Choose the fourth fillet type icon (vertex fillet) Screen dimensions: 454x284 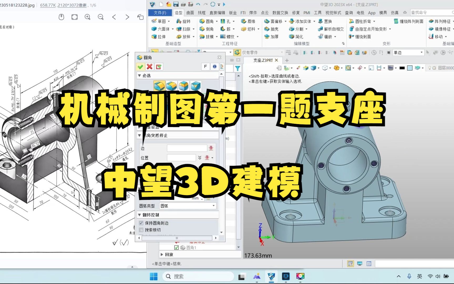pos(196,86)
